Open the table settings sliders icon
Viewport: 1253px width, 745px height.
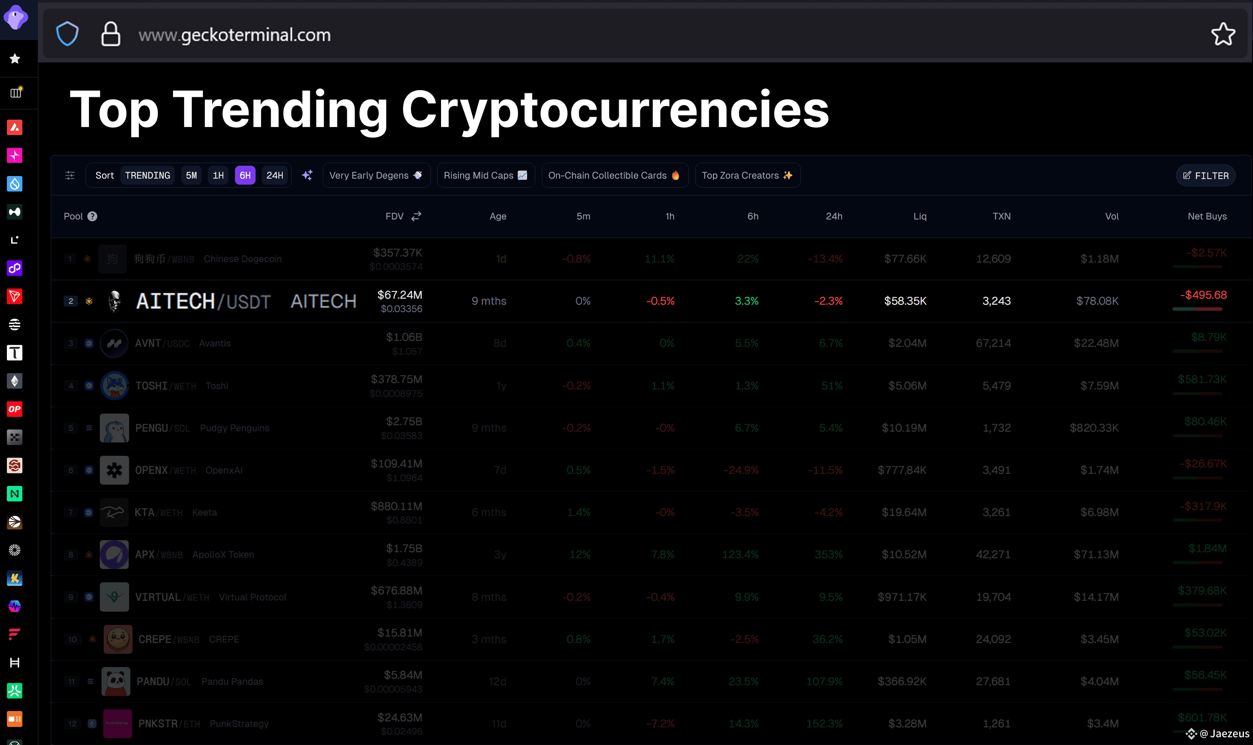(70, 175)
